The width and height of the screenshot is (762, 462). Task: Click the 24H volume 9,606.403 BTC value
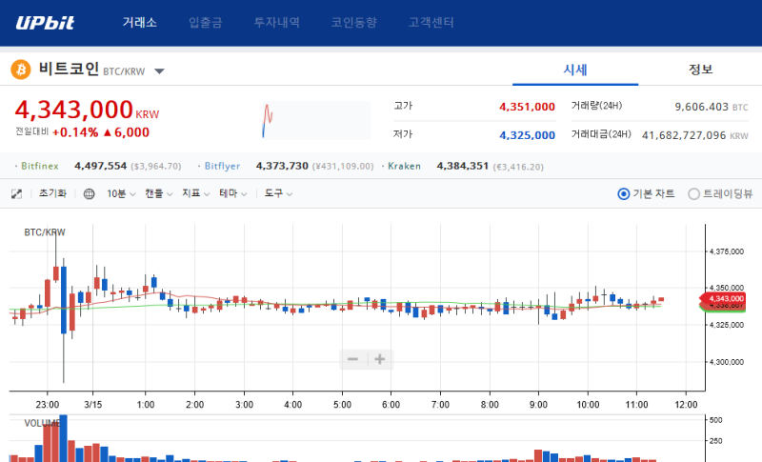point(712,107)
